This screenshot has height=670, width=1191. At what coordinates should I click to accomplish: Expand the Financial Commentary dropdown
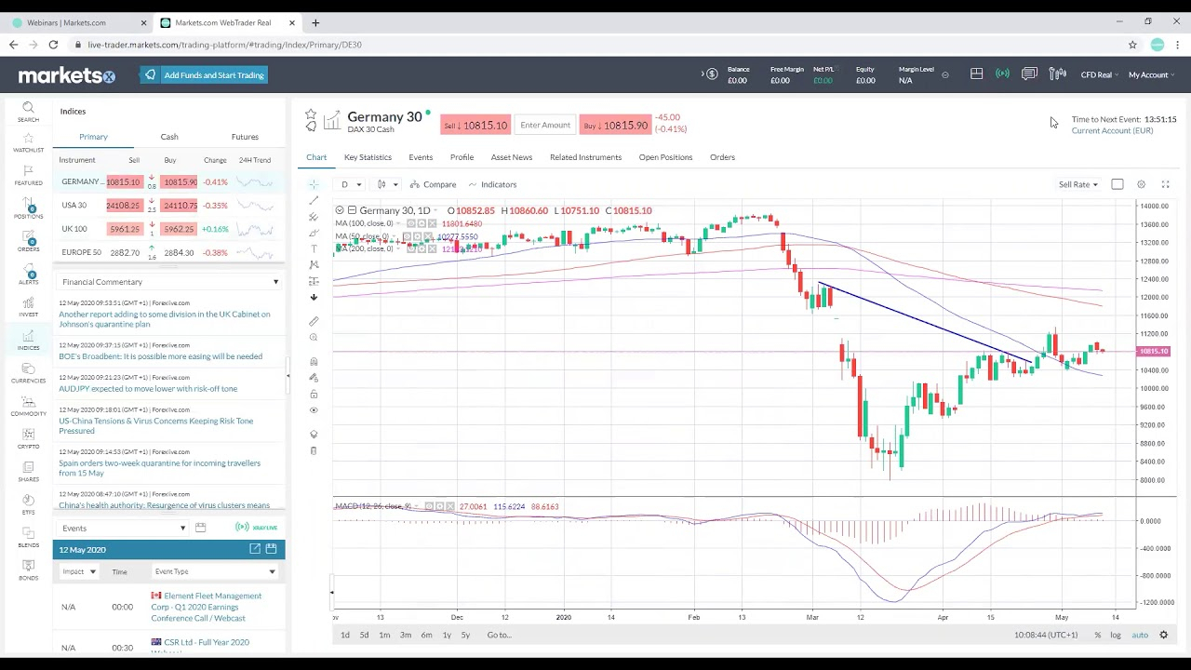(x=168, y=282)
